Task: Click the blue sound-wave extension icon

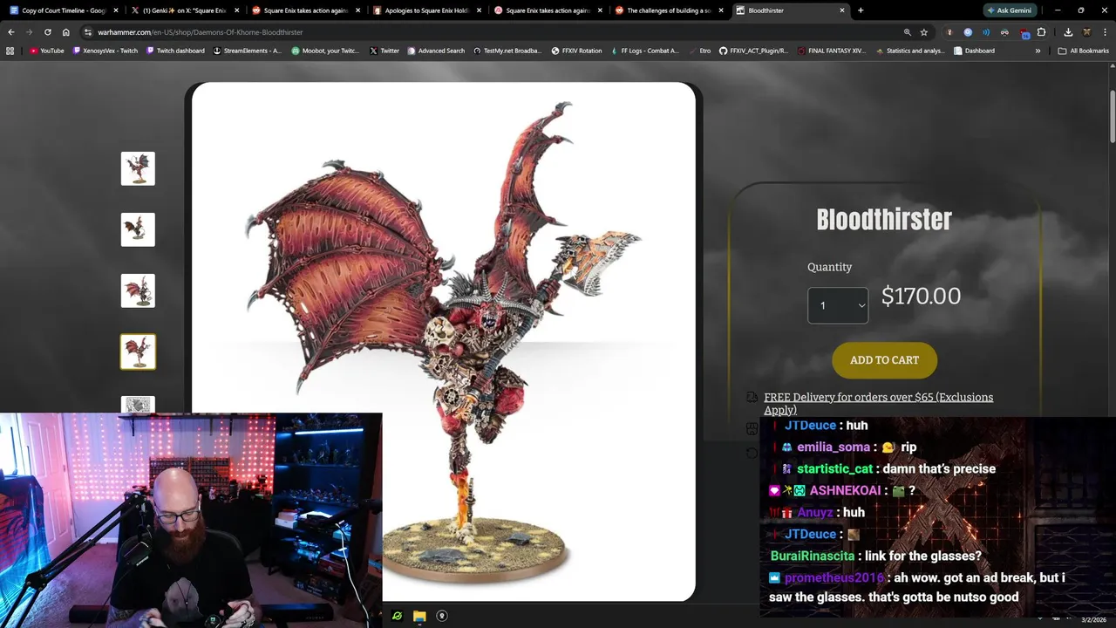Action: [986, 32]
